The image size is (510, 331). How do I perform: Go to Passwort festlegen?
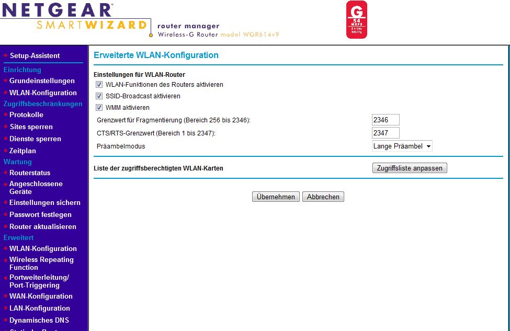click(x=40, y=214)
